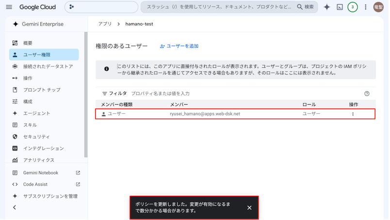Click ユーザーを追加 add user button
The height and width of the screenshot is (220, 390).
(x=179, y=46)
